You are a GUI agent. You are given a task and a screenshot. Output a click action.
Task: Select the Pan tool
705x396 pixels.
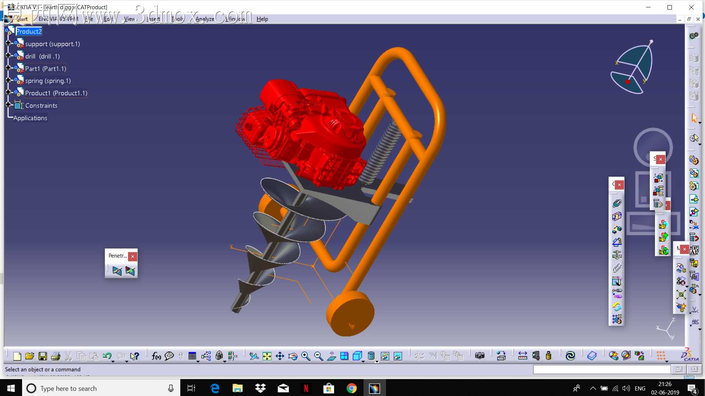click(x=280, y=356)
